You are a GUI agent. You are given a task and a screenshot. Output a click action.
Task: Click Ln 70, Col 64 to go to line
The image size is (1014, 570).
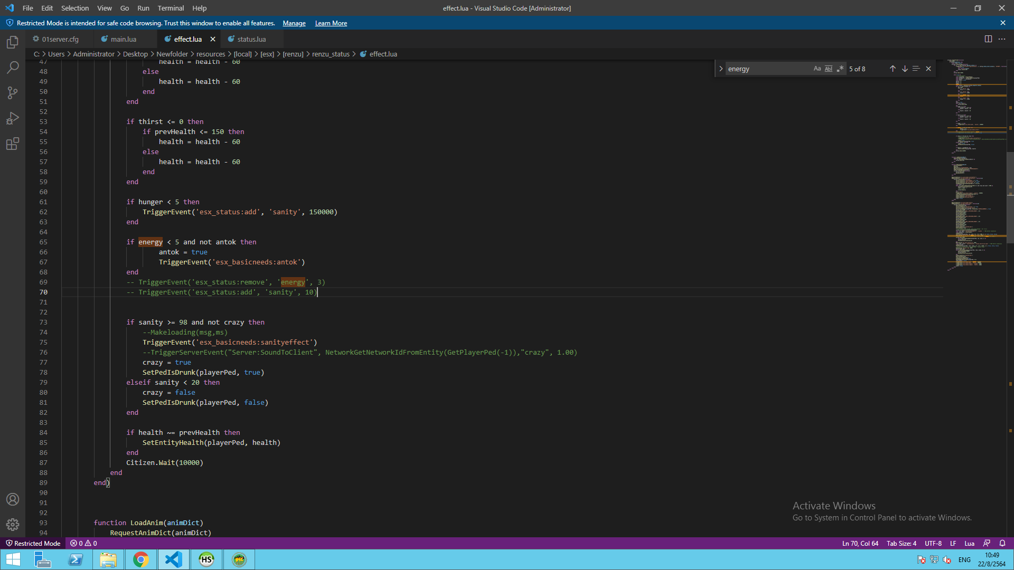860,543
